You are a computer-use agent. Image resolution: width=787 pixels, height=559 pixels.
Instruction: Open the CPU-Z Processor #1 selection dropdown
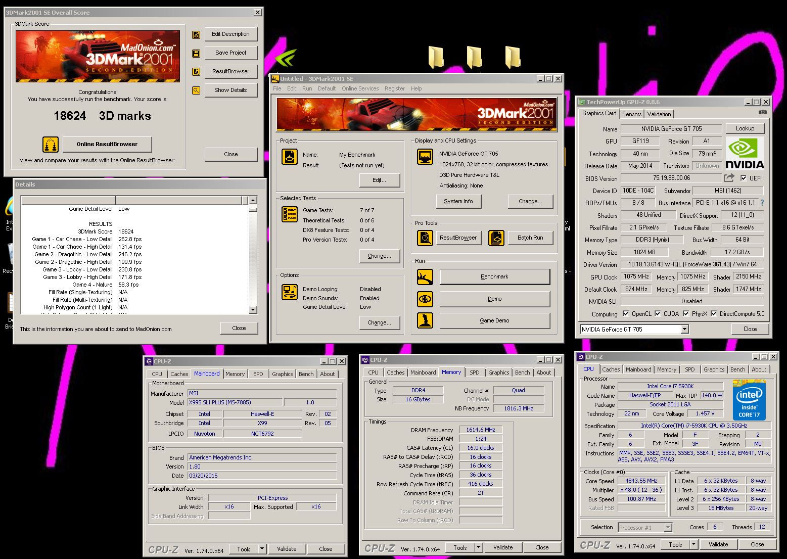tap(668, 527)
